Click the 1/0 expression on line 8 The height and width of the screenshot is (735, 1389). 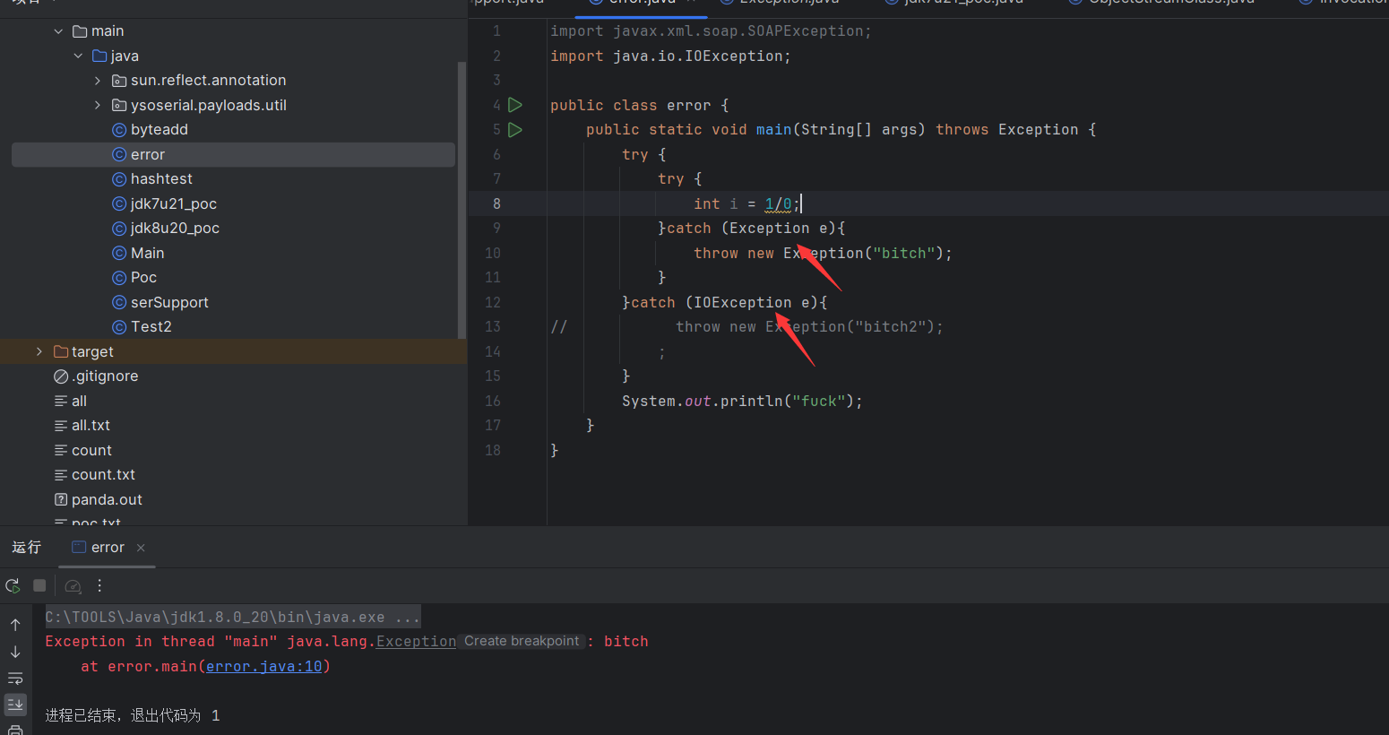click(x=778, y=203)
